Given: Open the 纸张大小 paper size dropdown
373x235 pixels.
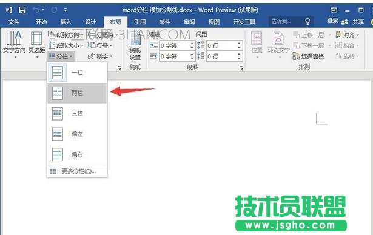Looking at the screenshot, I should point(66,45).
